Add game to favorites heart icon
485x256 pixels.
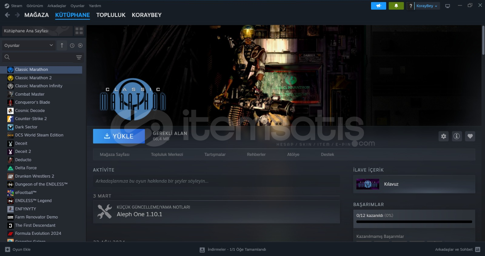coord(470,136)
